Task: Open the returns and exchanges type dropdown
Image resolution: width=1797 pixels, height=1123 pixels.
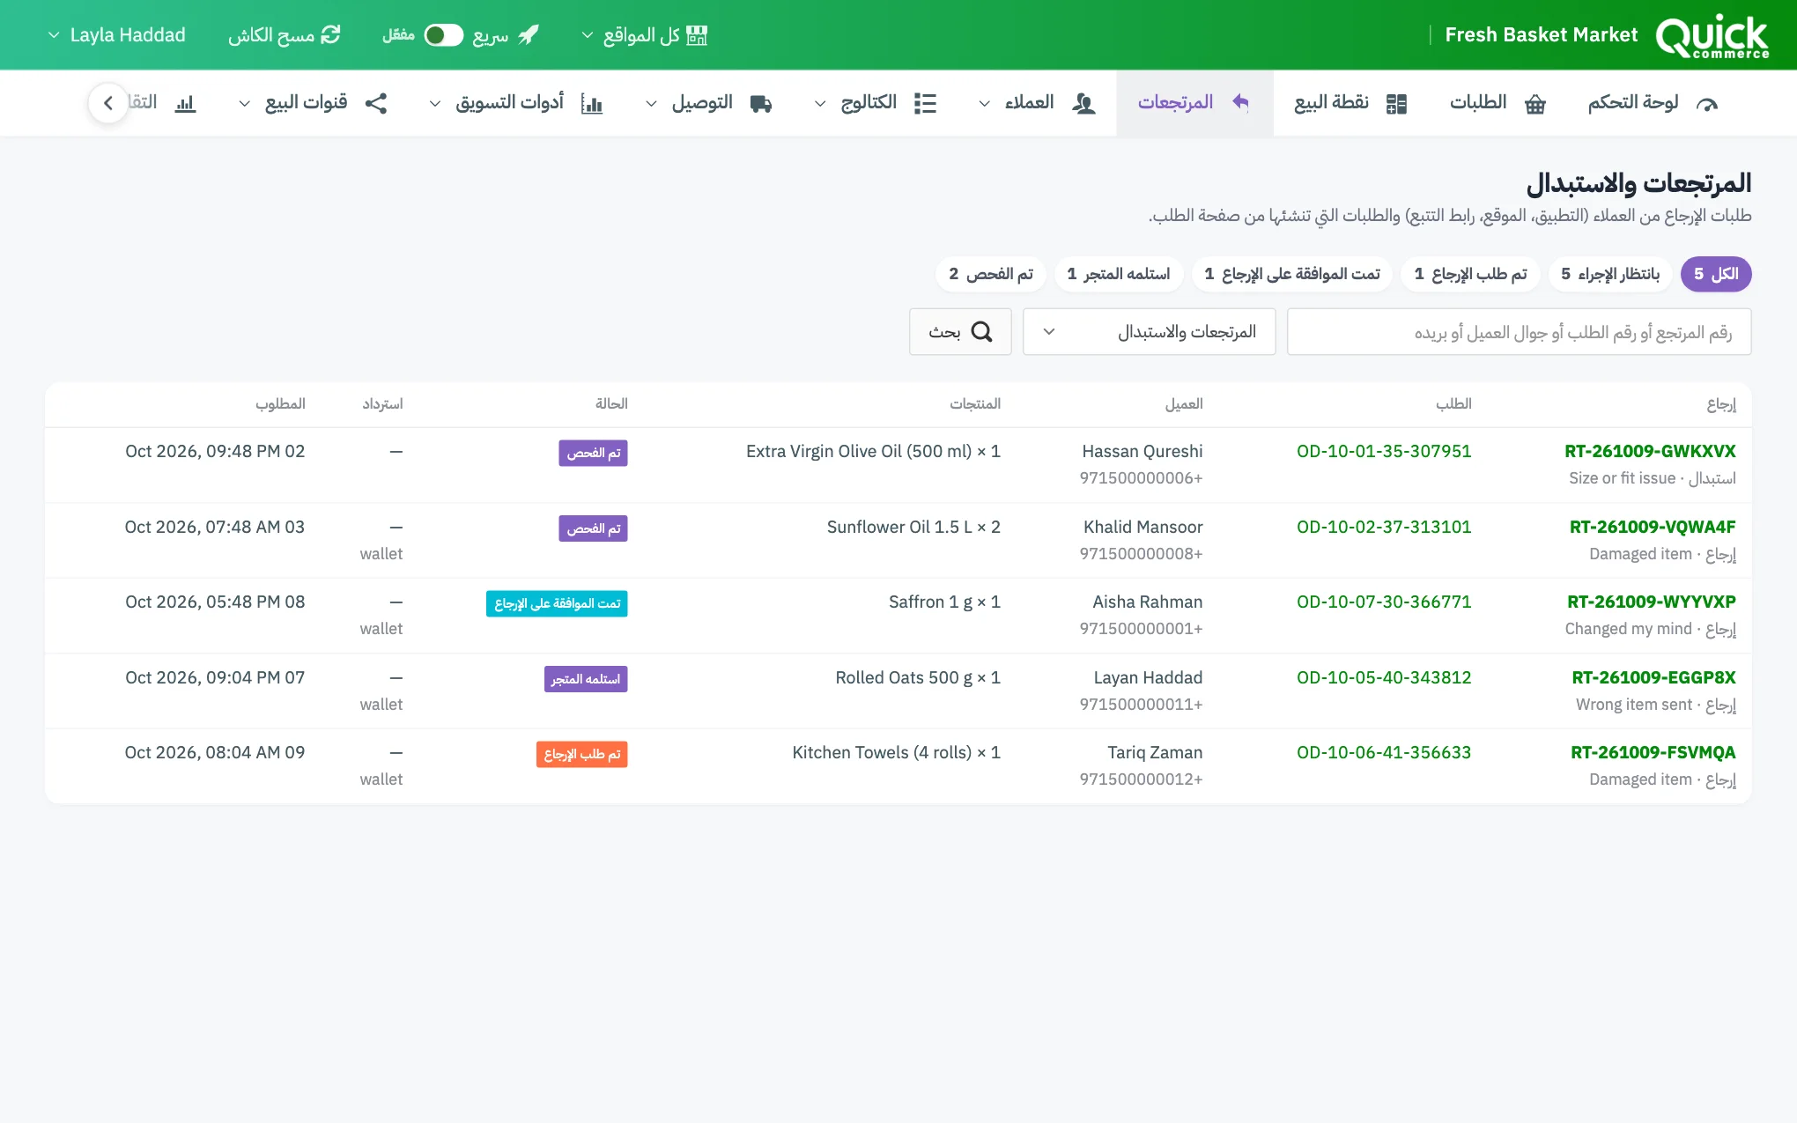Action: (x=1149, y=332)
